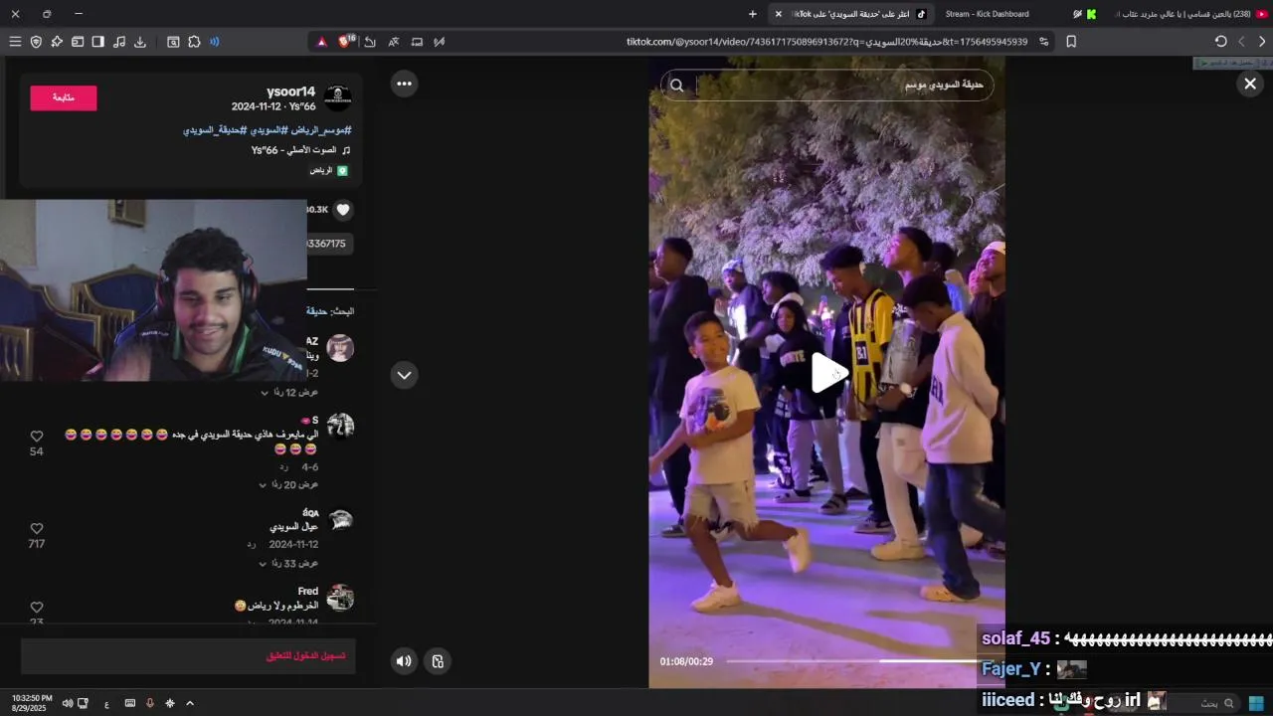Click the crossed-out pen icon in address bar
Image resolution: width=1273 pixels, height=716 pixels.
coord(440,42)
